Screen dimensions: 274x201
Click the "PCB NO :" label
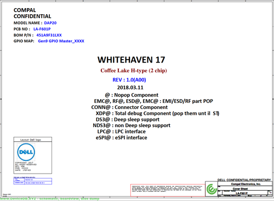(22, 29)
